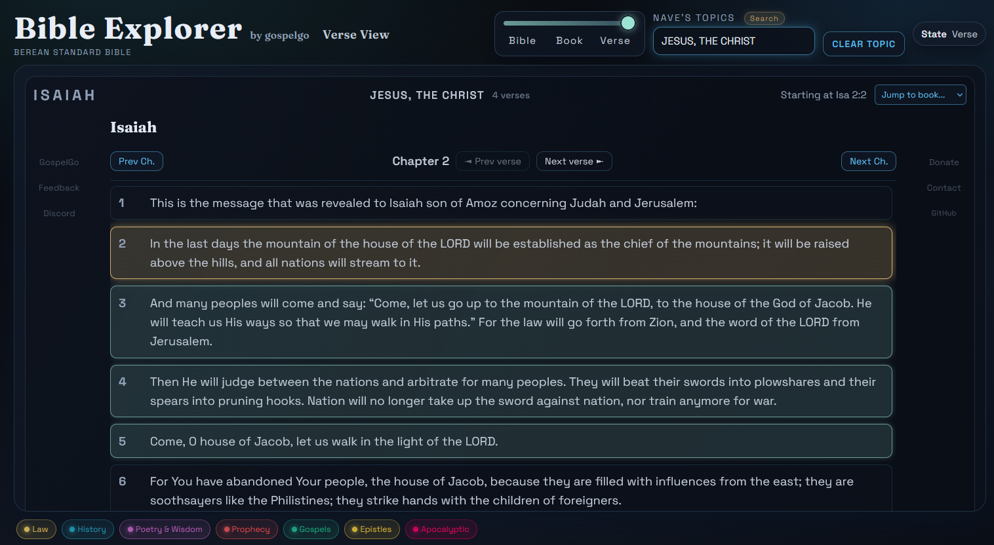The height and width of the screenshot is (545, 994).
Task: Open the Discord link
Action: pyautogui.click(x=59, y=213)
